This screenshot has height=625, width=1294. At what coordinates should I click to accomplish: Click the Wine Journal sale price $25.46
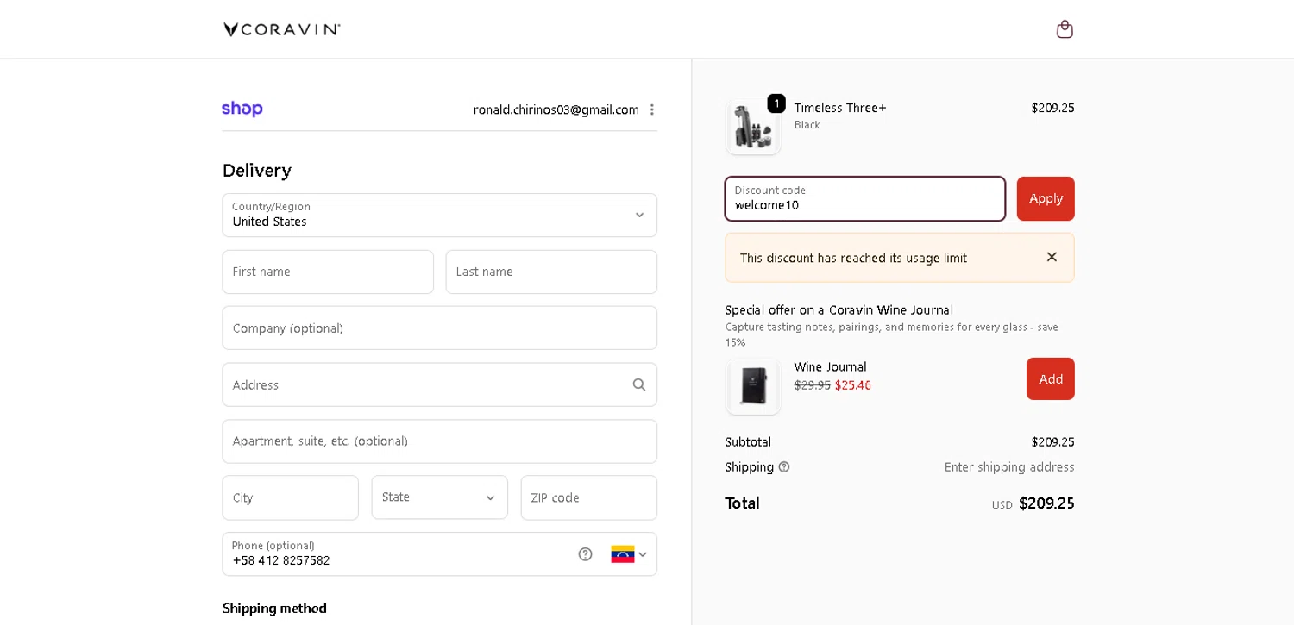(x=853, y=385)
